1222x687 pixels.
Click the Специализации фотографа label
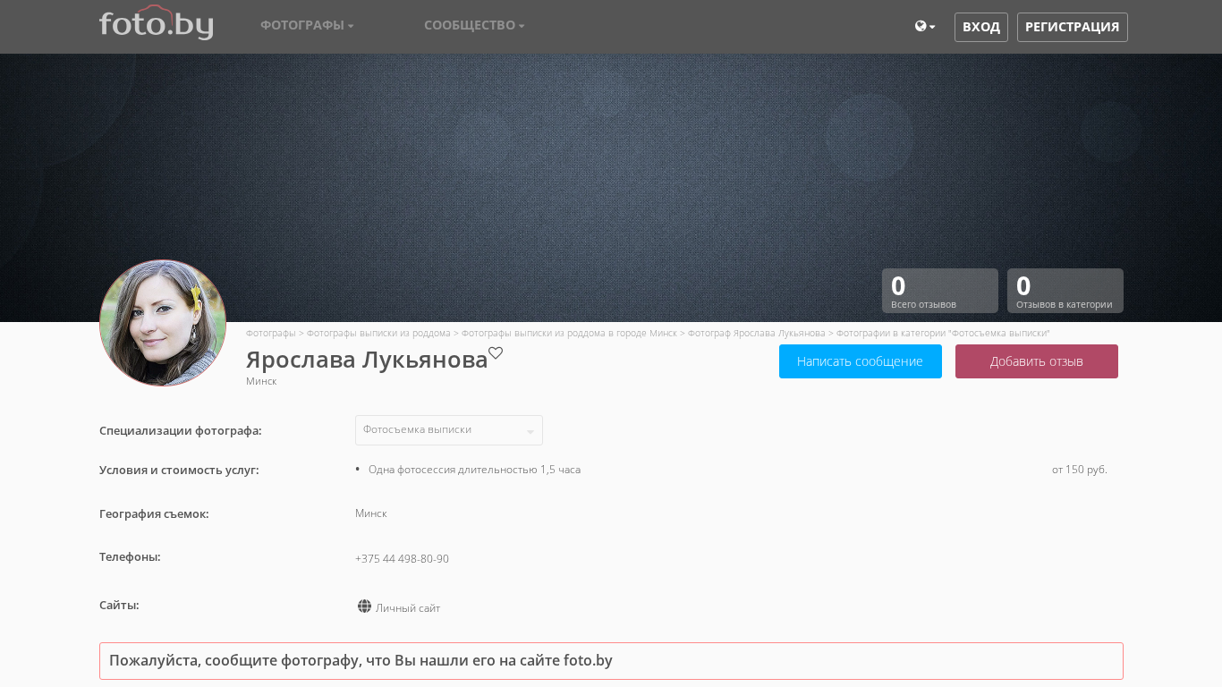(181, 430)
